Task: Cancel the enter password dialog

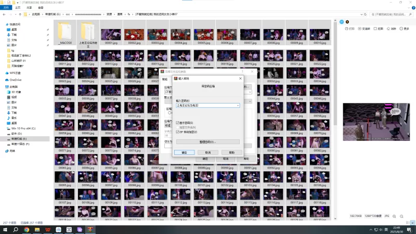Action: (208, 152)
